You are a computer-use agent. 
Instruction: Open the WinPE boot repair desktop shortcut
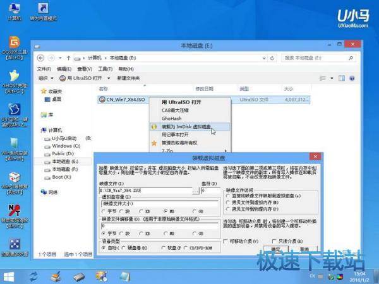(15, 183)
